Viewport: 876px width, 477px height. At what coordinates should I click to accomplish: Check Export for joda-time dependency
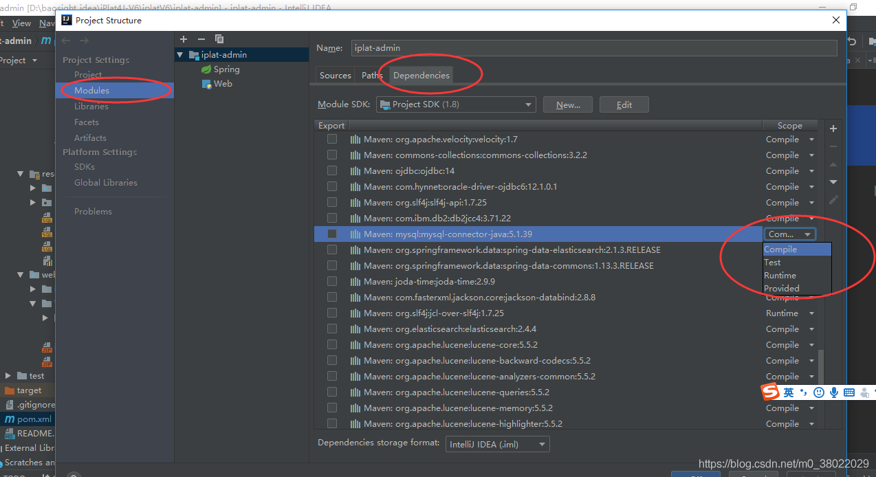tap(332, 281)
